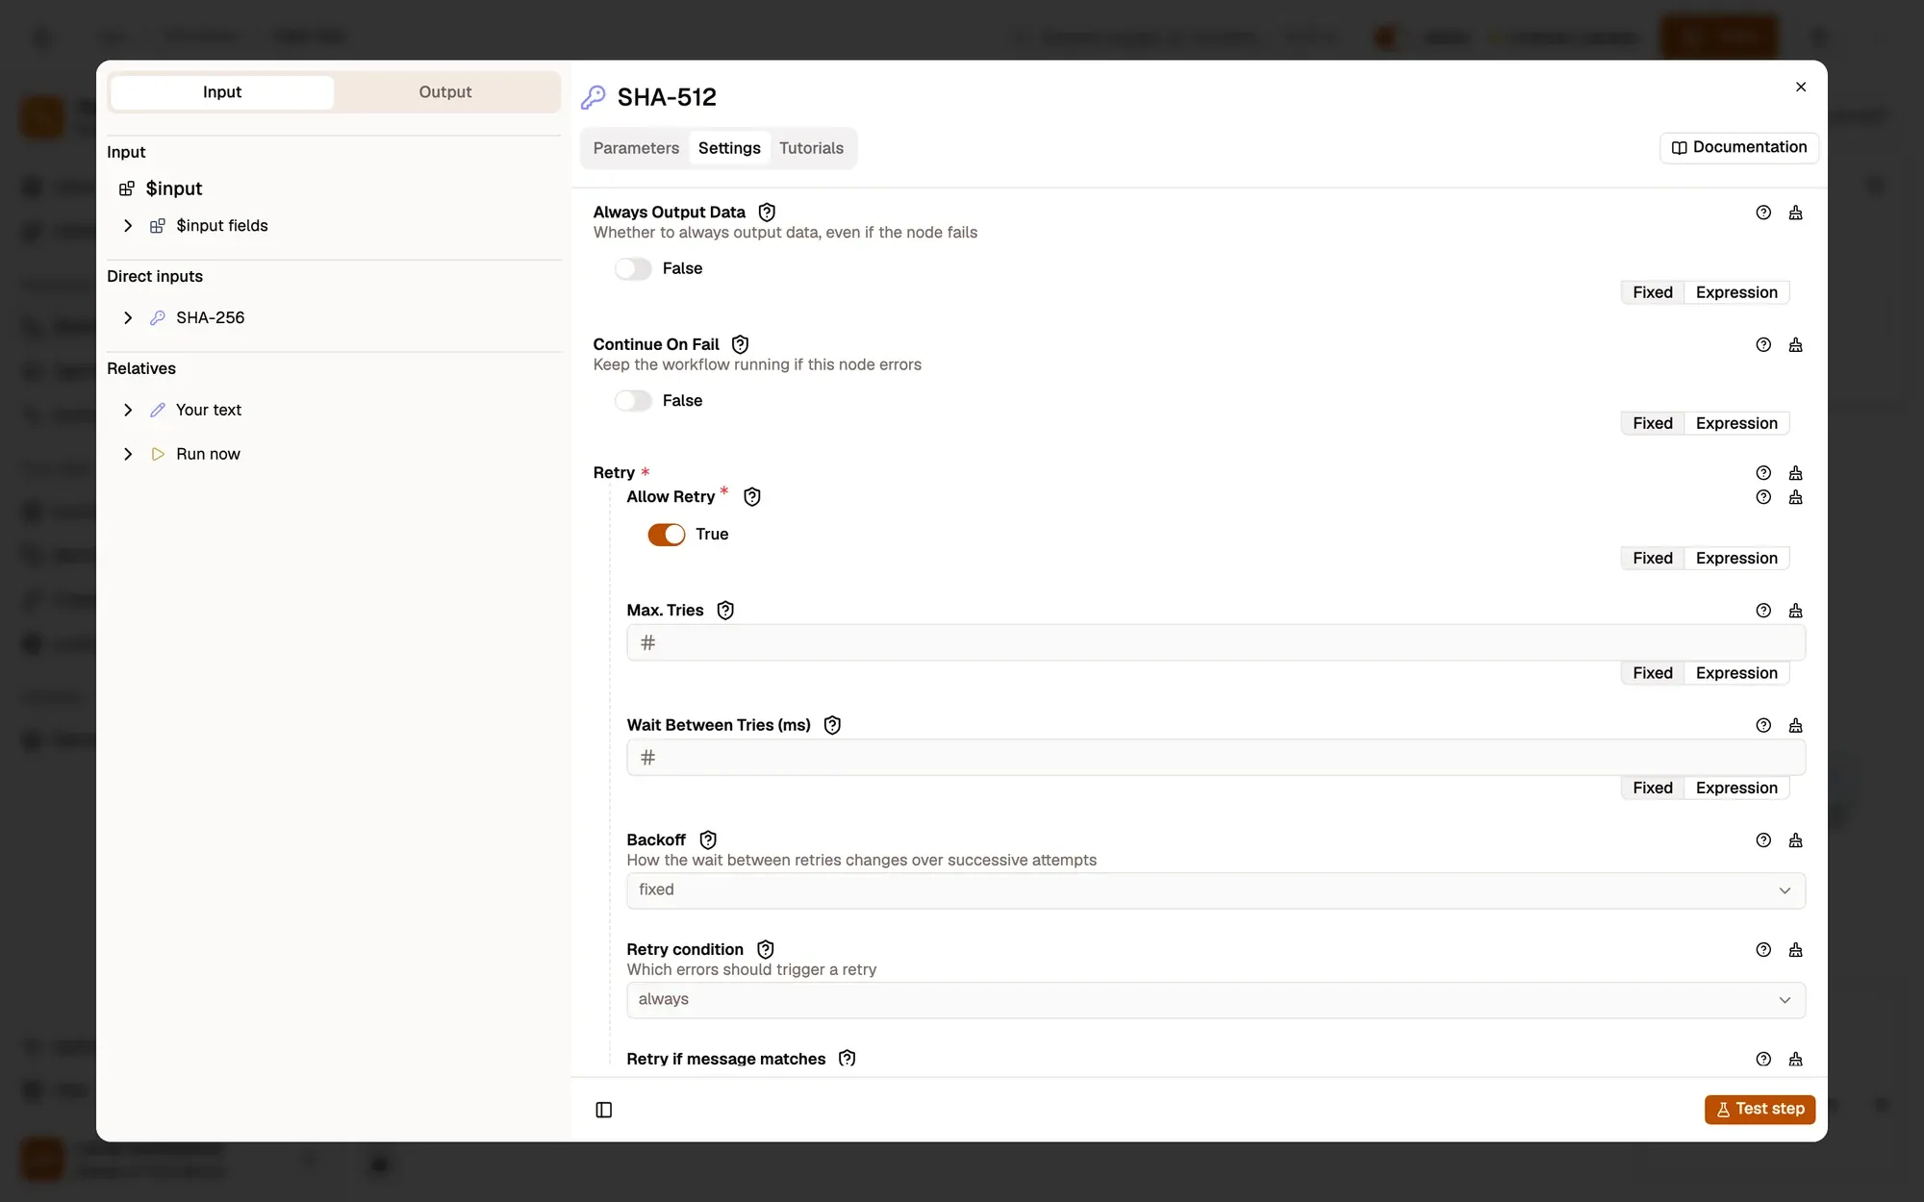
Task: Expand the Your text relative item
Action: click(x=128, y=411)
